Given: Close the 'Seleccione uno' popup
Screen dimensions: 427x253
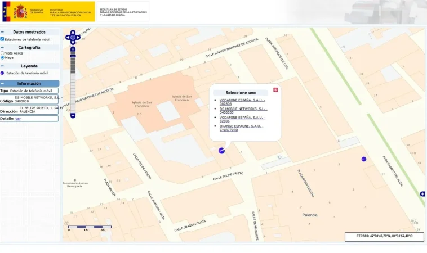Looking at the screenshot, I should coord(275,89).
